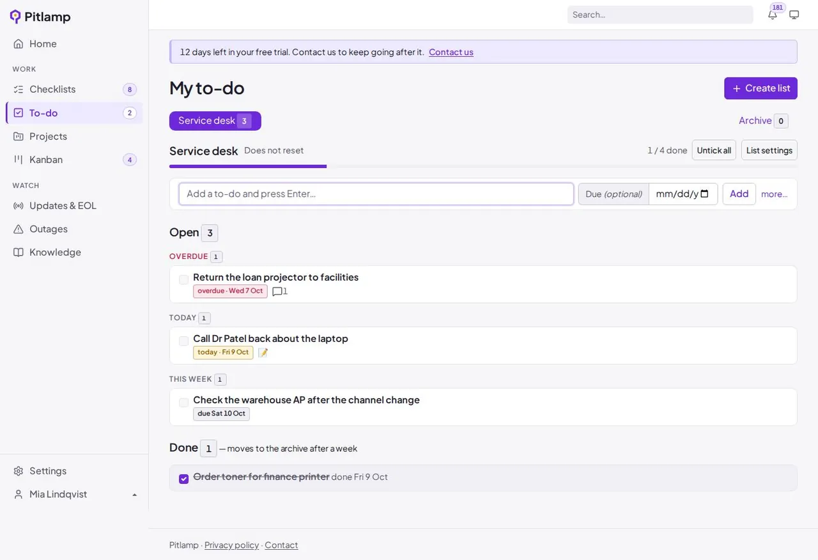
Task: Go to Updates & EOL in the sidebar
Action: coord(74,206)
